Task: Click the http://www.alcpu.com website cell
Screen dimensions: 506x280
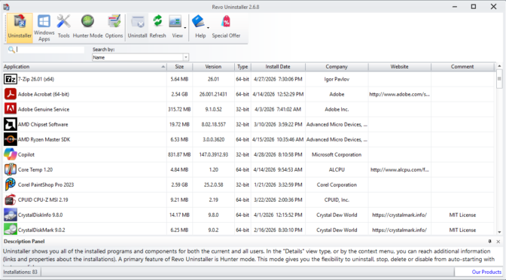Action: tap(400, 169)
